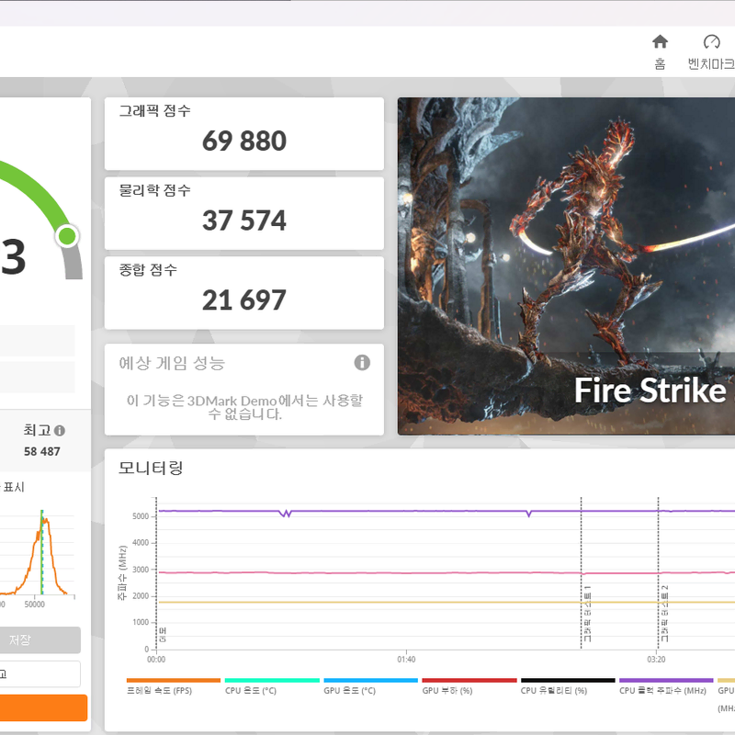Click the 물리학 점수 label
The image size is (735, 735).
point(154,190)
